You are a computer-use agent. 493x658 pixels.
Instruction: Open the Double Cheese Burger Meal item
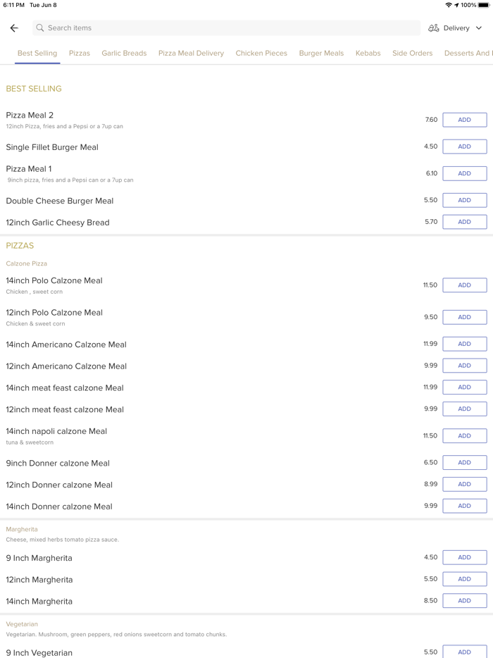click(x=60, y=201)
